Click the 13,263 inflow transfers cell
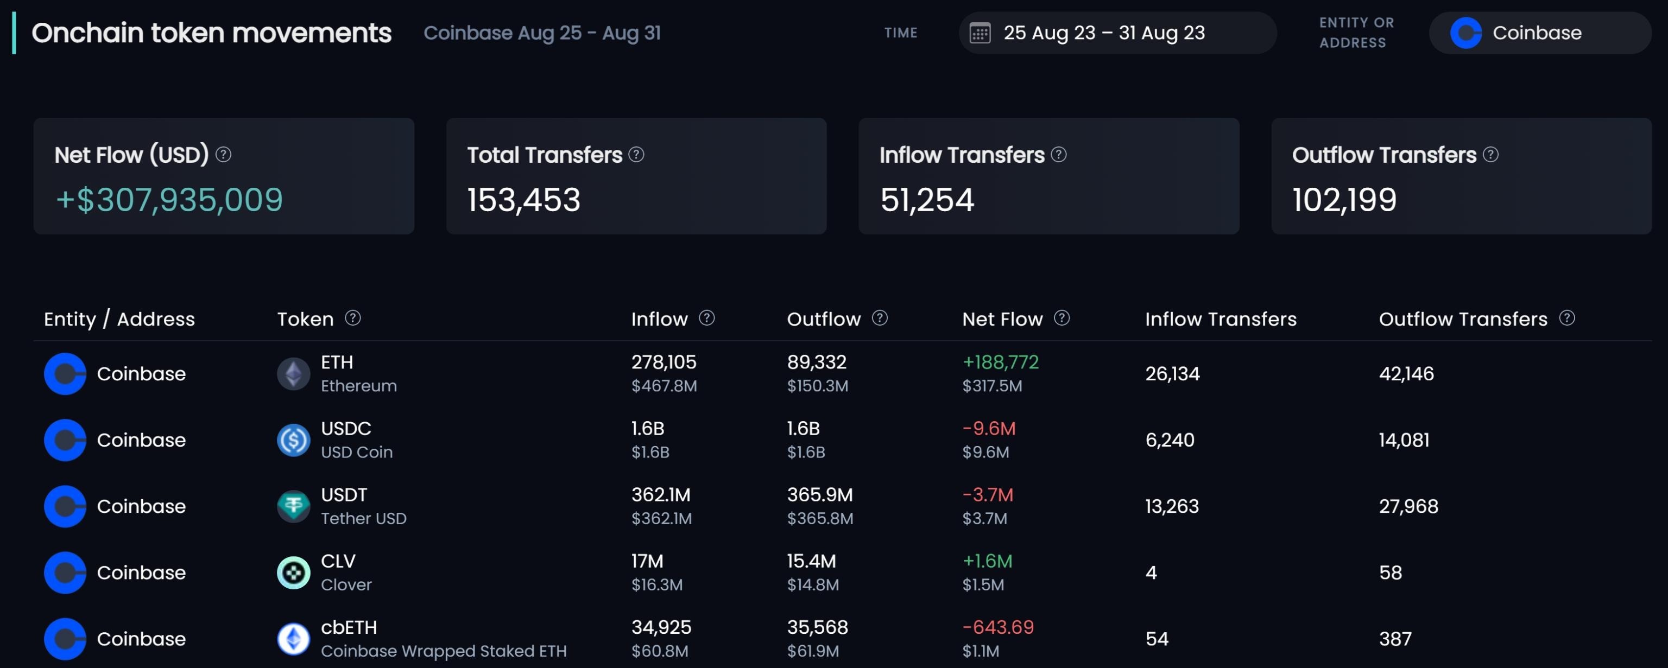 pos(1171,506)
